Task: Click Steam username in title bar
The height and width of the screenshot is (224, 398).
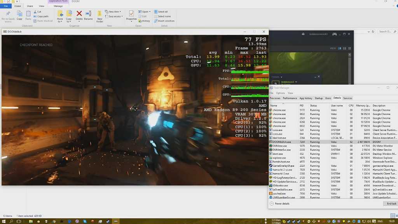Action: [318, 34]
